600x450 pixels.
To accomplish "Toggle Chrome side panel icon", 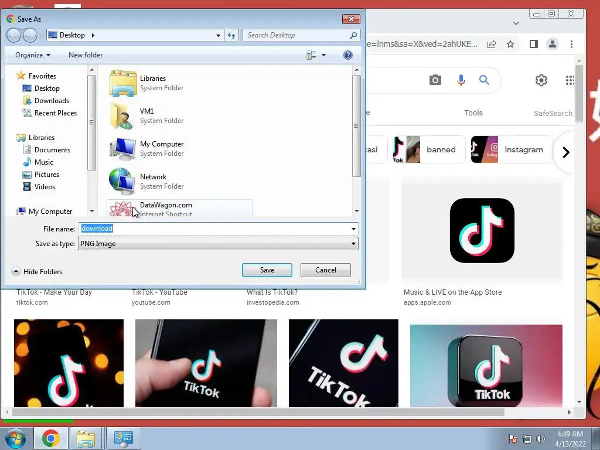I will pos(534,44).
